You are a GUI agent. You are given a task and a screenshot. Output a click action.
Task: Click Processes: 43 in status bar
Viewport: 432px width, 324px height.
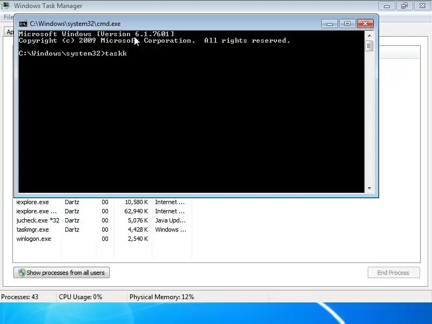[x=19, y=297]
